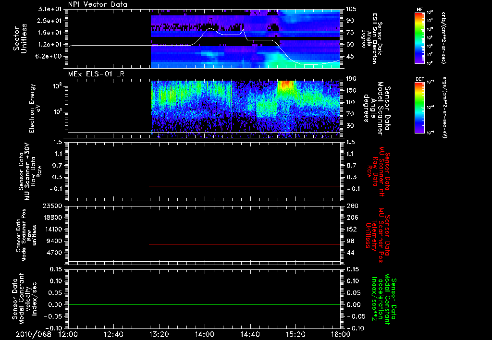Click the 2.5e+01 sector tick label

click(50, 21)
